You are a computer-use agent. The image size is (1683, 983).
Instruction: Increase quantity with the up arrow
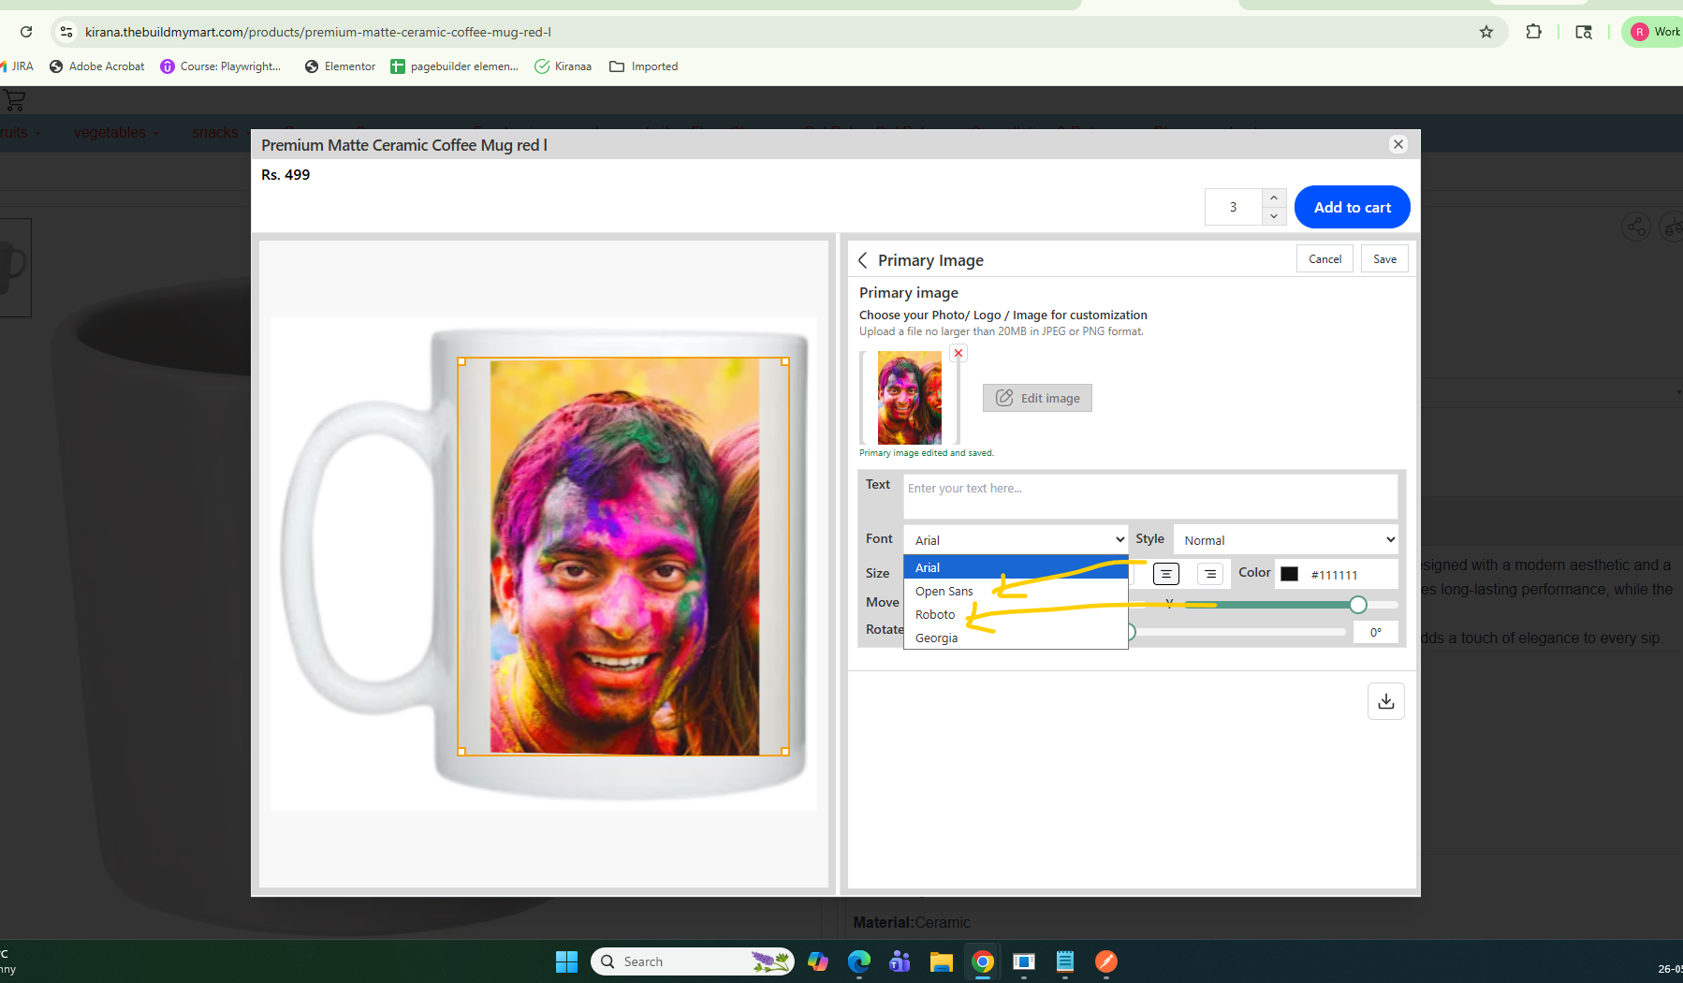coord(1274,198)
